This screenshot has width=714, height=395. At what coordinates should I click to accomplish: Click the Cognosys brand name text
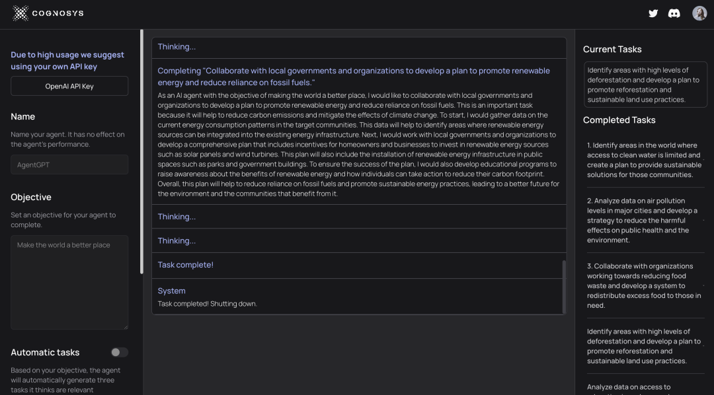coord(58,13)
